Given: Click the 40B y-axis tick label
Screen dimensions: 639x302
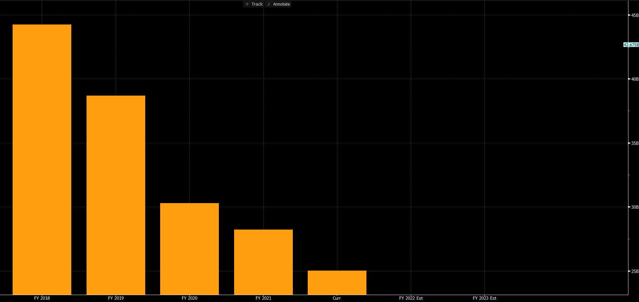Looking at the screenshot, I should pyautogui.click(x=635, y=79).
